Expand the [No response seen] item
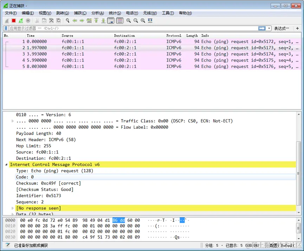Image resolution: width=304 pixels, height=251 pixels. [13, 208]
